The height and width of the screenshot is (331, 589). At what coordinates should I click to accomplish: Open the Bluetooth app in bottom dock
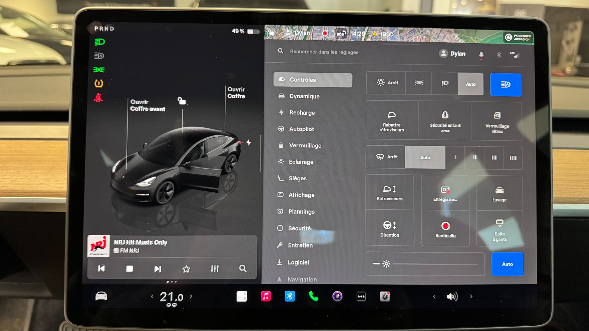coord(290,296)
